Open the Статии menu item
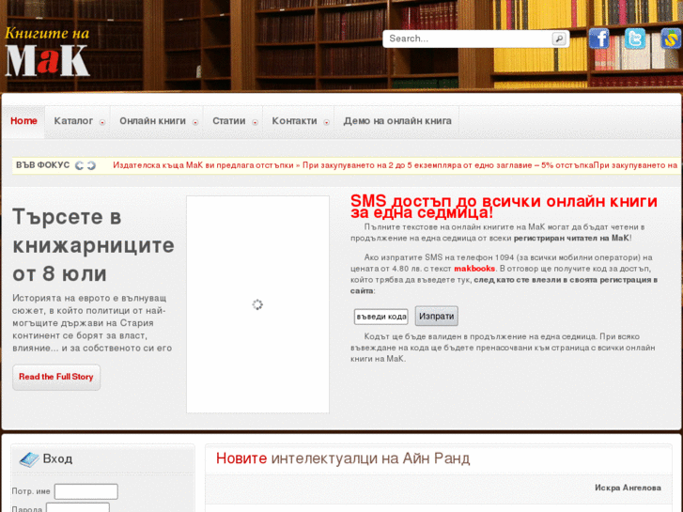This screenshot has height=512, width=683. pos(229,121)
